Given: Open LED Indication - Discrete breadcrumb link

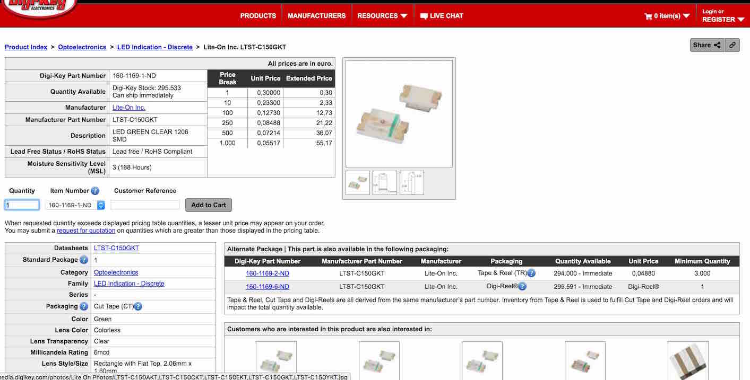Looking at the screenshot, I should click(x=155, y=47).
